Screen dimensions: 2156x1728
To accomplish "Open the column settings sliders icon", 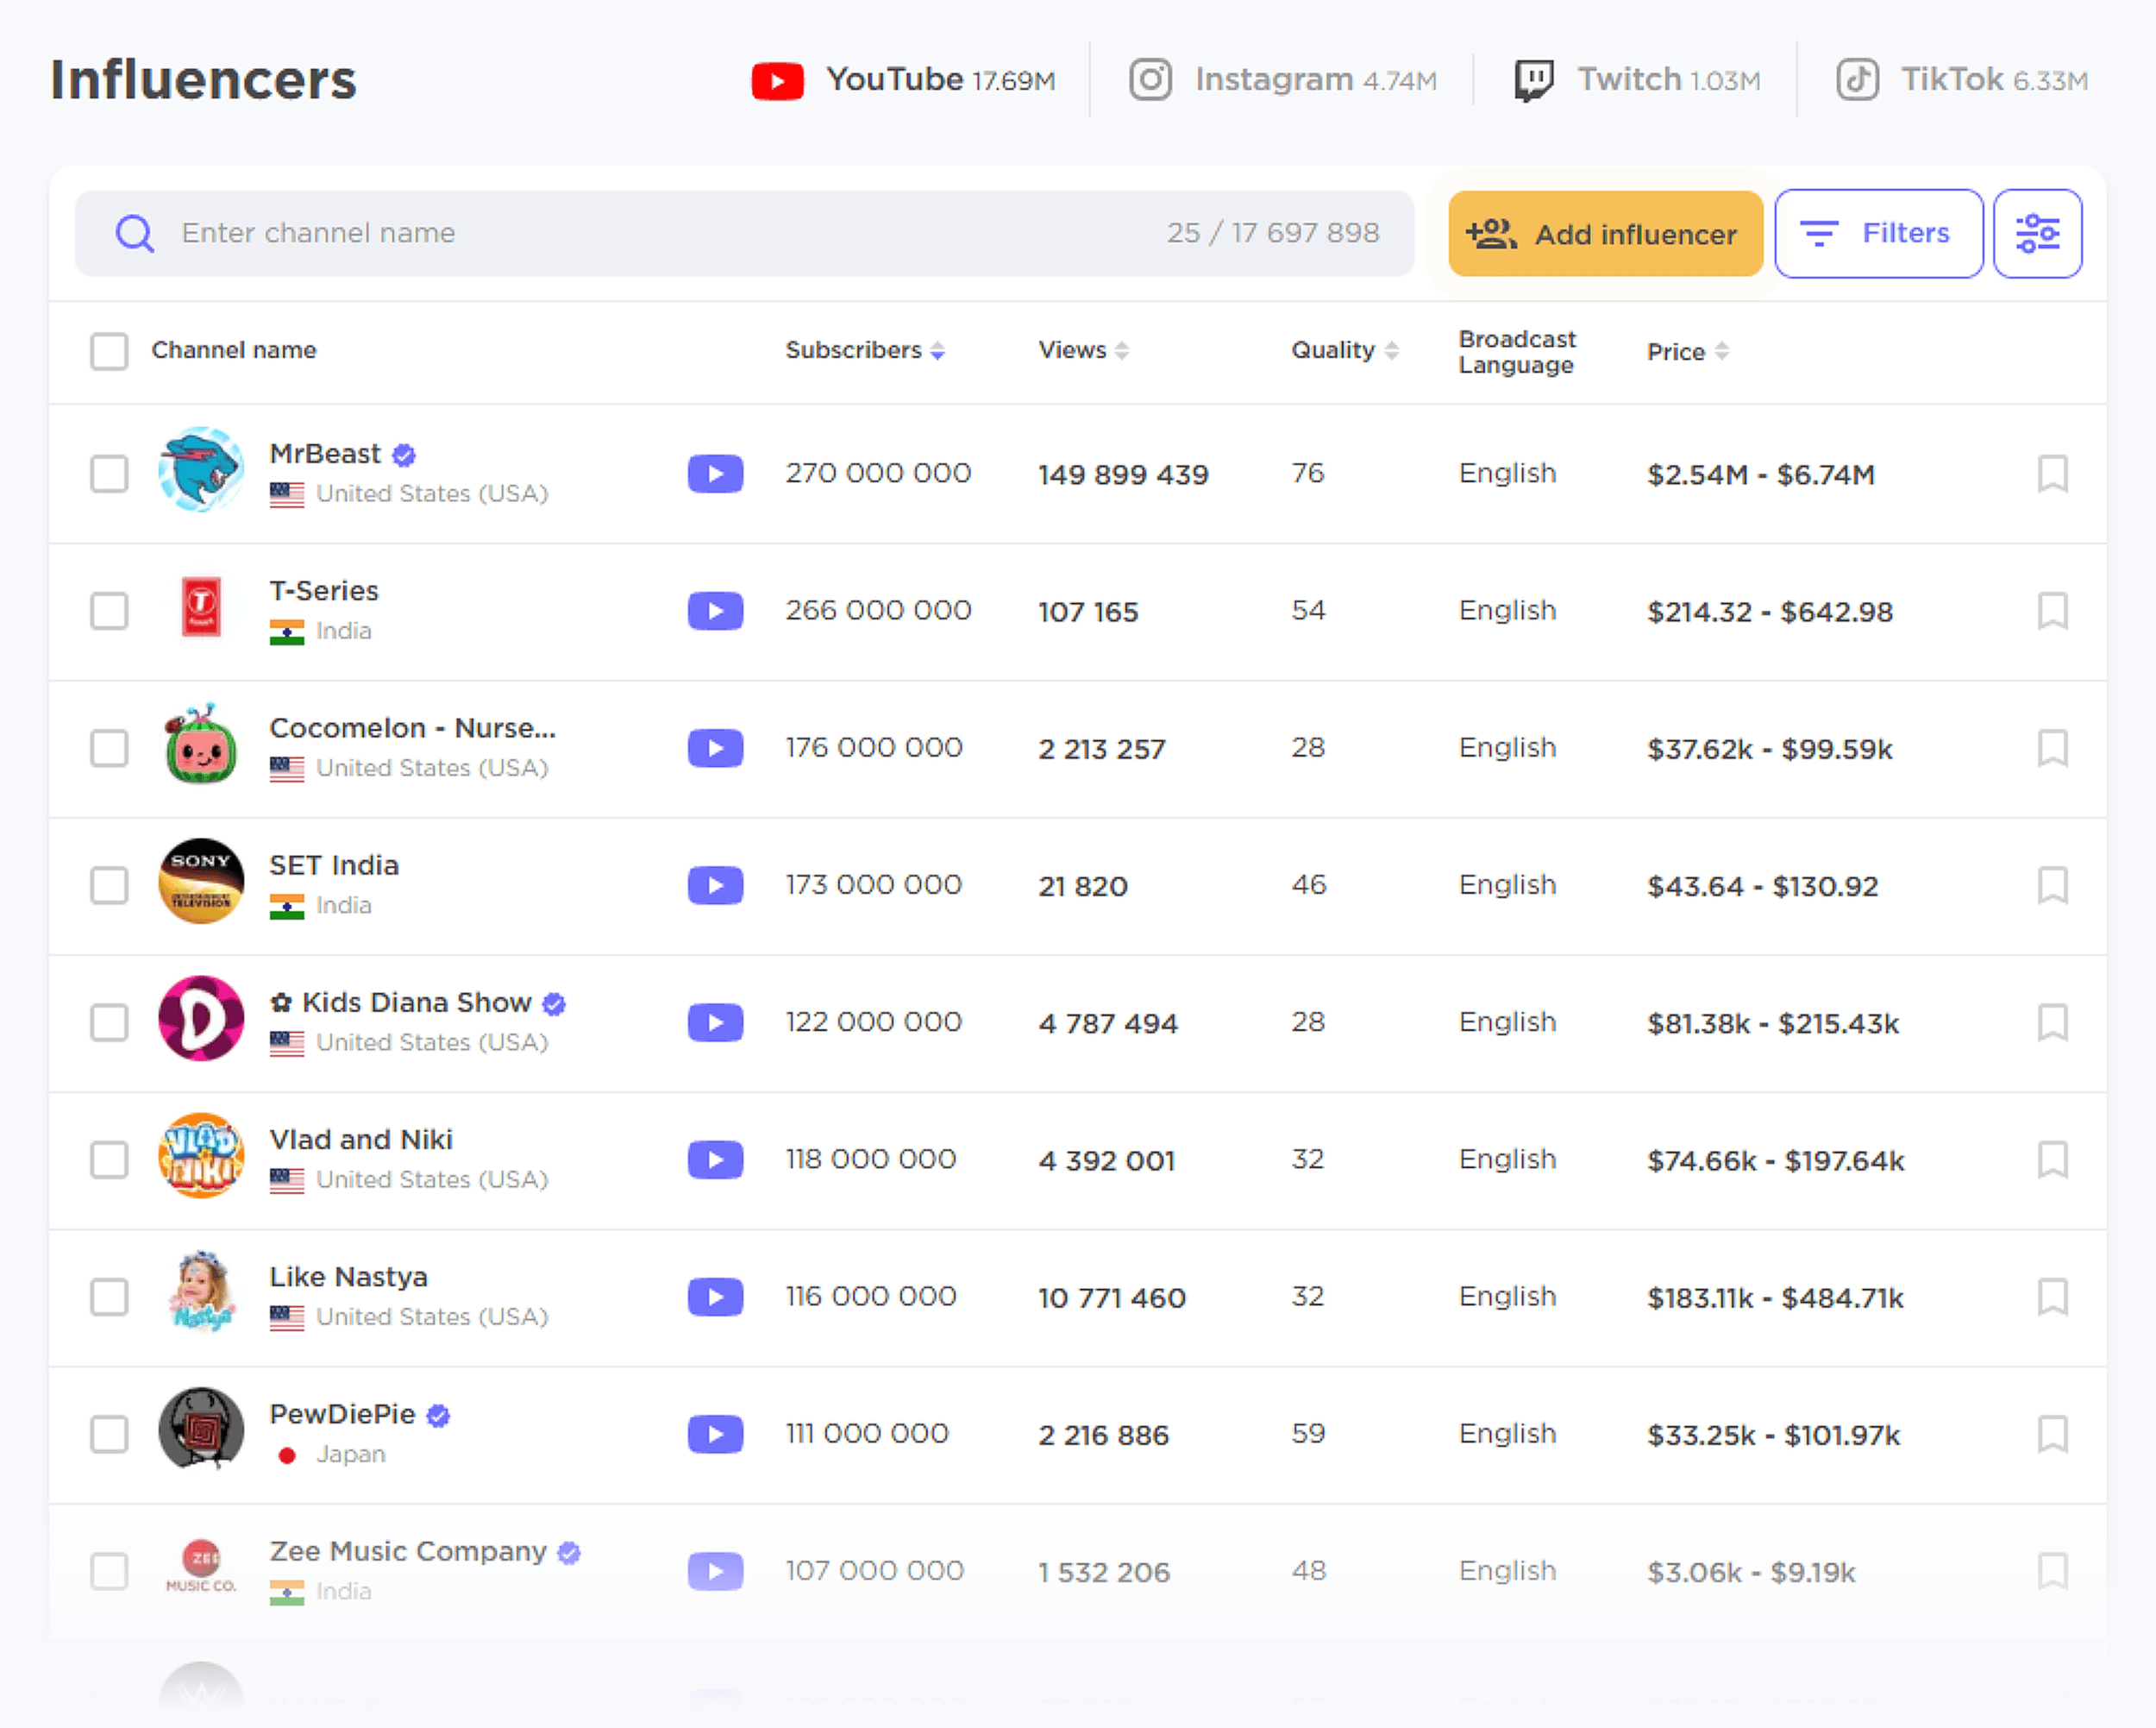I will click(2037, 233).
